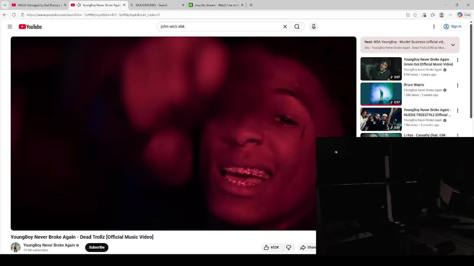Image resolution: width=474 pixels, height=266 pixels.
Task: Click the page vertical scrollbar thumb
Action: click(471, 71)
